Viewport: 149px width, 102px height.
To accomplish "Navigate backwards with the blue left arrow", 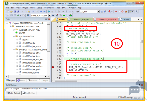I will pyautogui.click(x=41, y=11).
